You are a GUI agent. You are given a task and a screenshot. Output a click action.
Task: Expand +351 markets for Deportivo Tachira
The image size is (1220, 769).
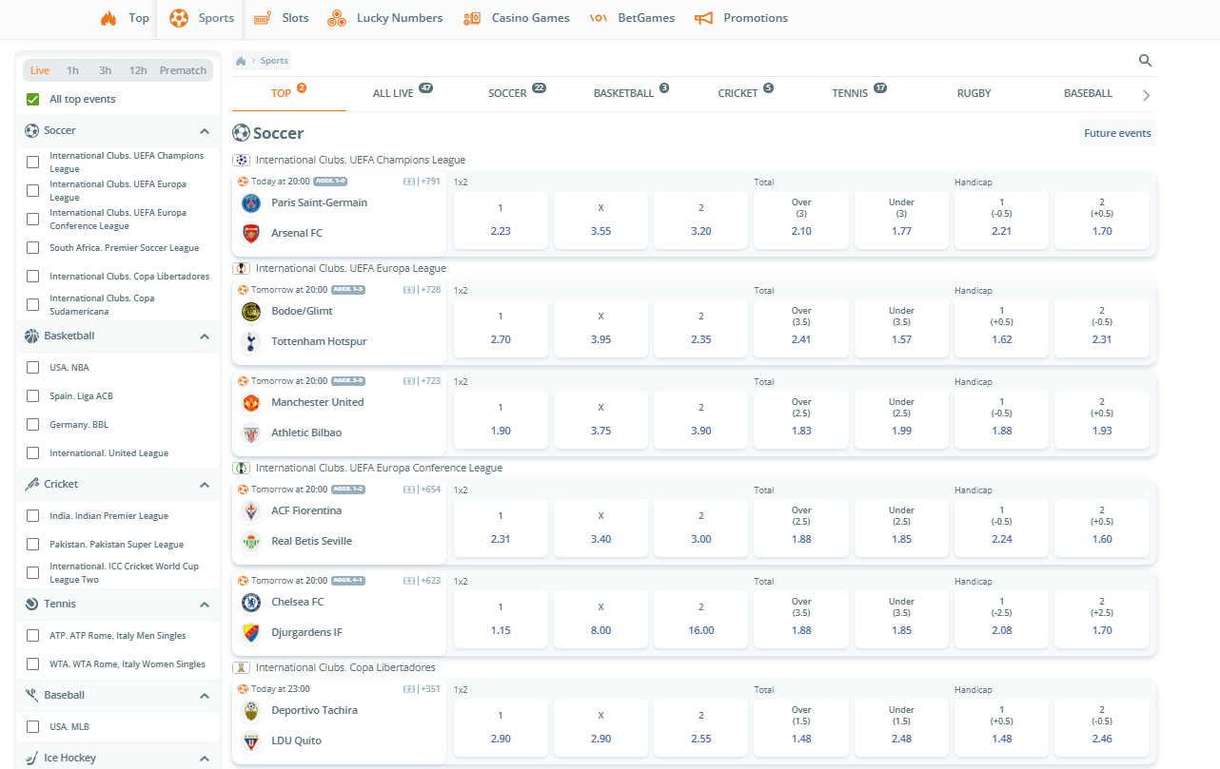tap(430, 689)
